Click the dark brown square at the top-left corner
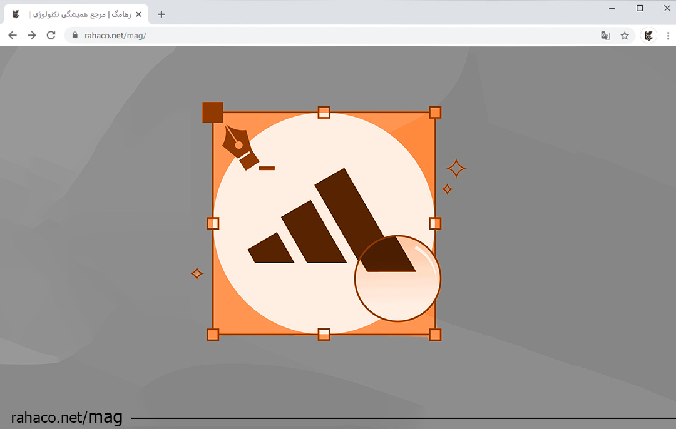676x429 pixels. (213, 113)
